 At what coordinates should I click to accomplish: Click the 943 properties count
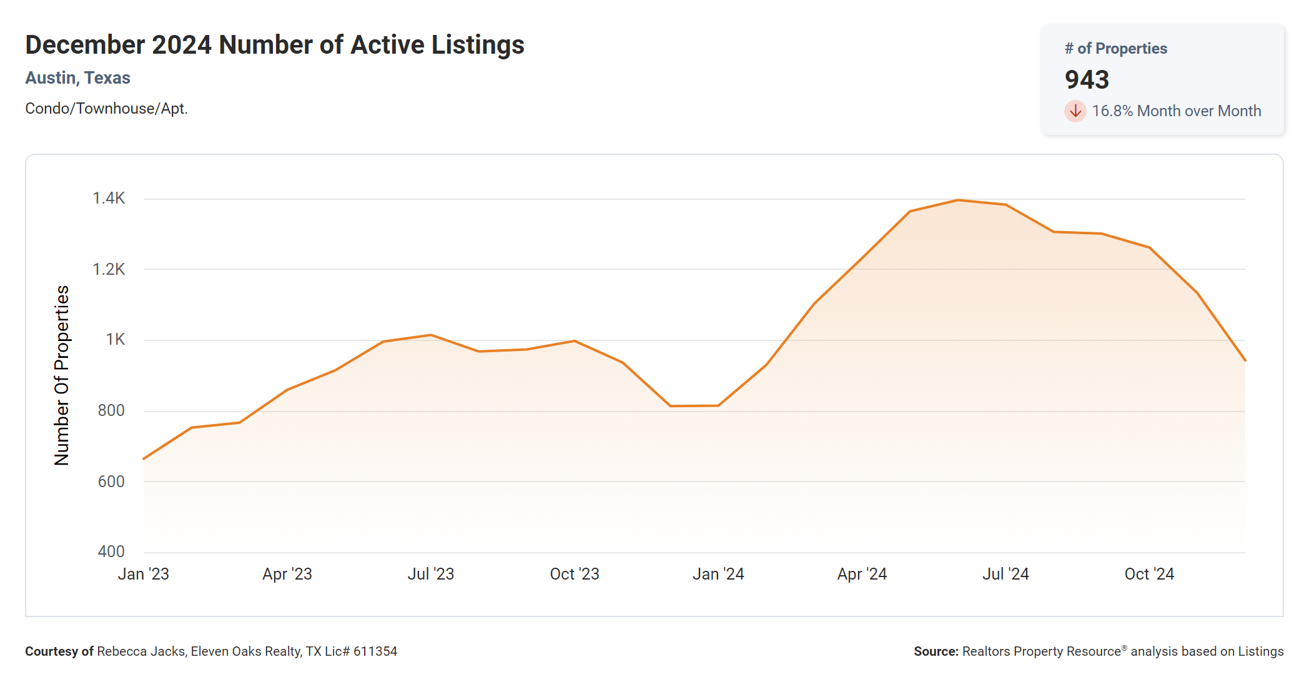tap(1087, 80)
